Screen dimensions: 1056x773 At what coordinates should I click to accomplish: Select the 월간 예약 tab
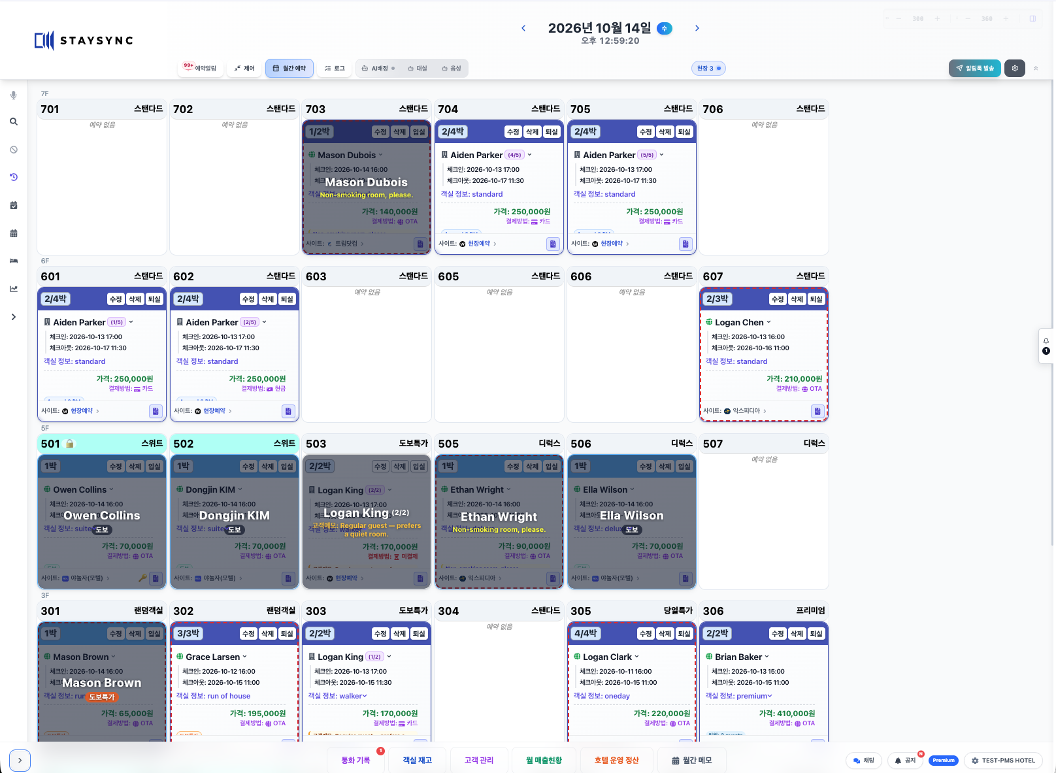pos(289,68)
